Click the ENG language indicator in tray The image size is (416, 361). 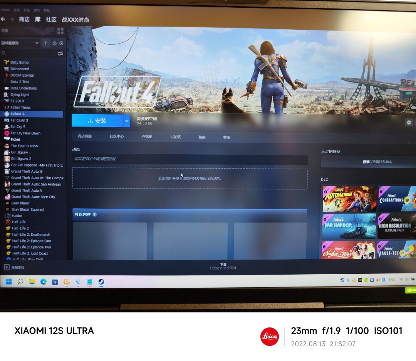pos(392,280)
